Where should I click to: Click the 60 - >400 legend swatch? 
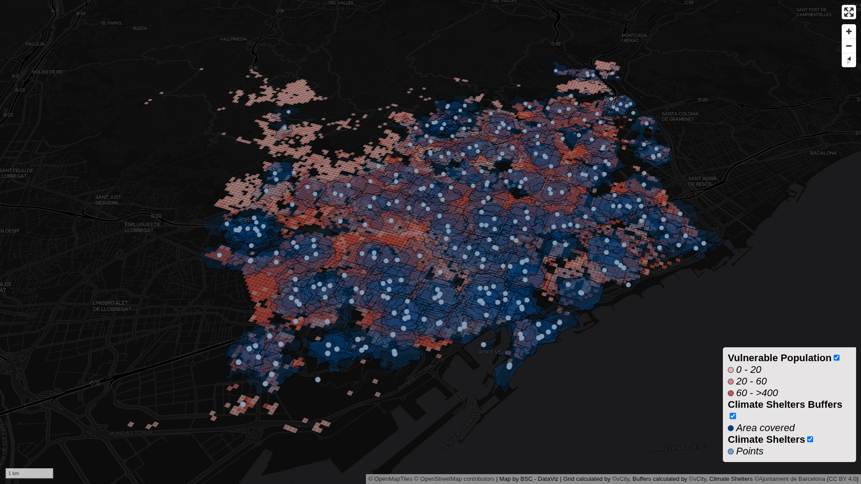point(731,393)
